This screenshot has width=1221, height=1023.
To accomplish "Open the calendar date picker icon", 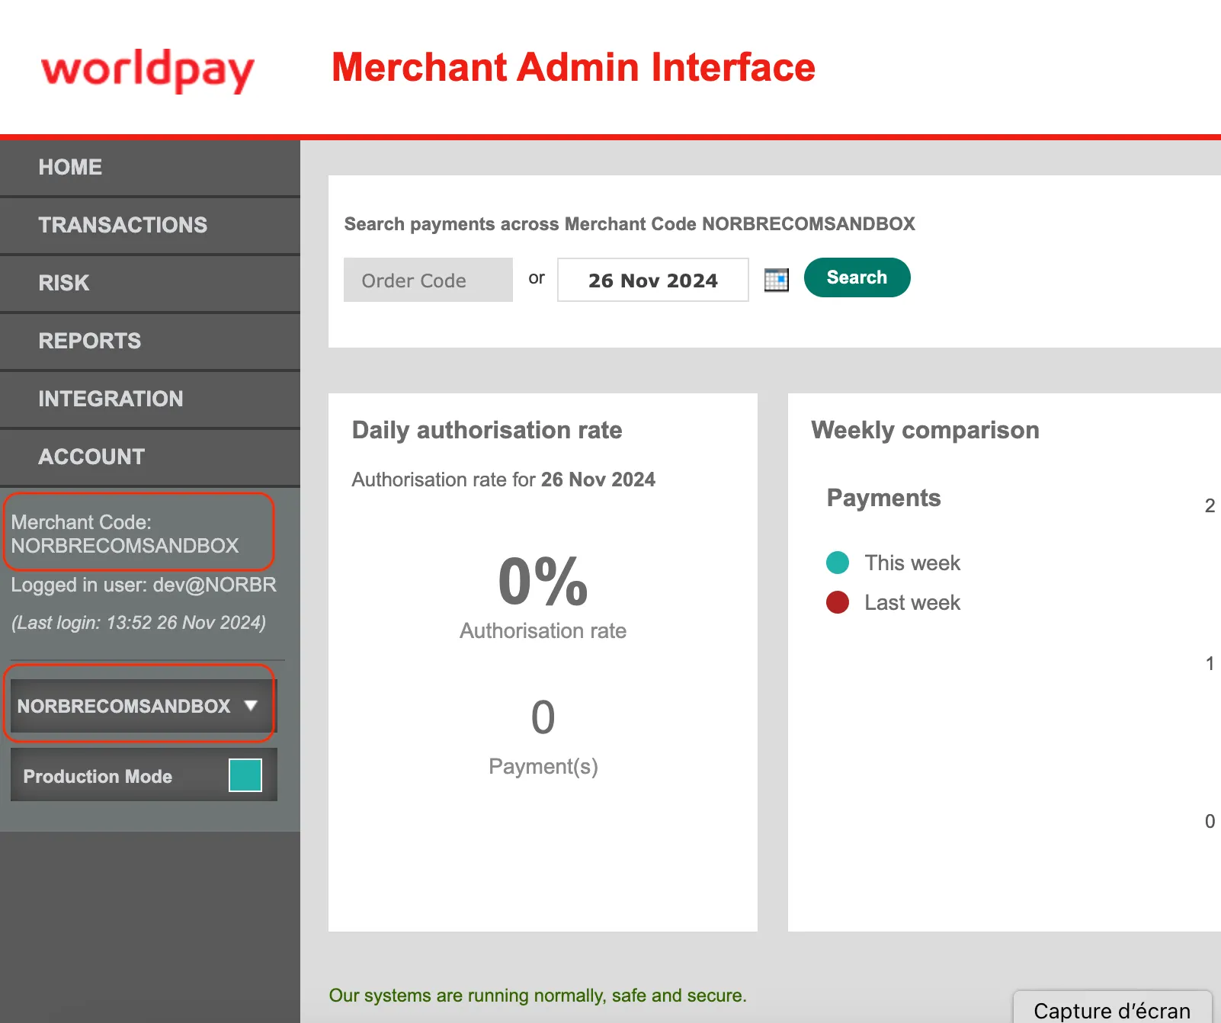I will tap(776, 280).
